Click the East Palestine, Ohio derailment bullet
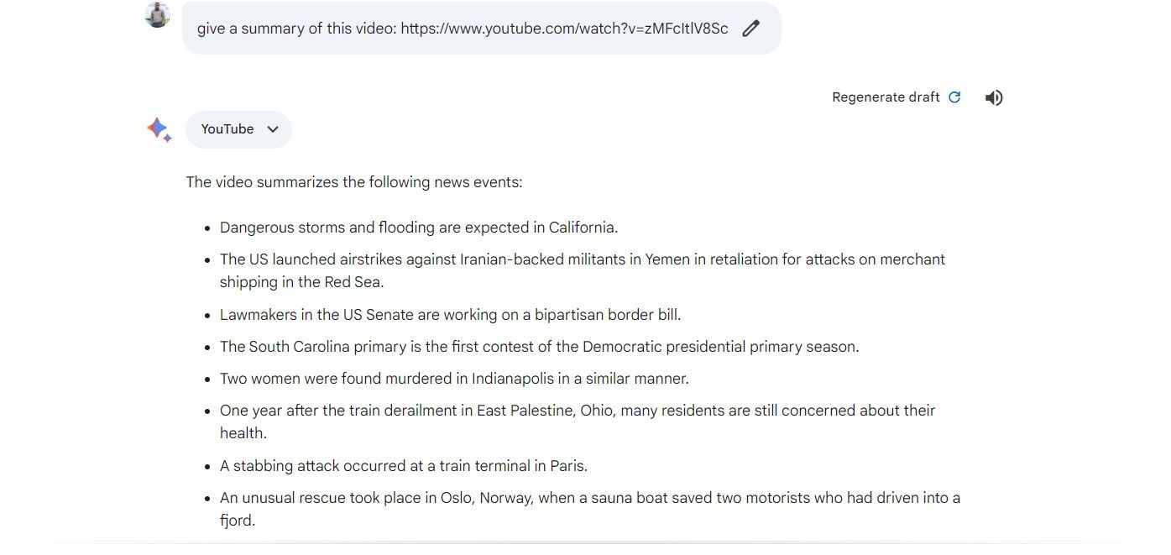Viewport: 1171px width, 555px height. pos(577,411)
